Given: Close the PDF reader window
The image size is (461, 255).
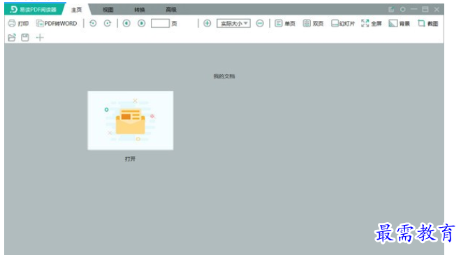Looking at the screenshot, I should point(437,9).
